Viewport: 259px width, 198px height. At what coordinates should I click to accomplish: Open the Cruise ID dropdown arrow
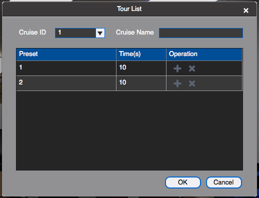click(100, 33)
